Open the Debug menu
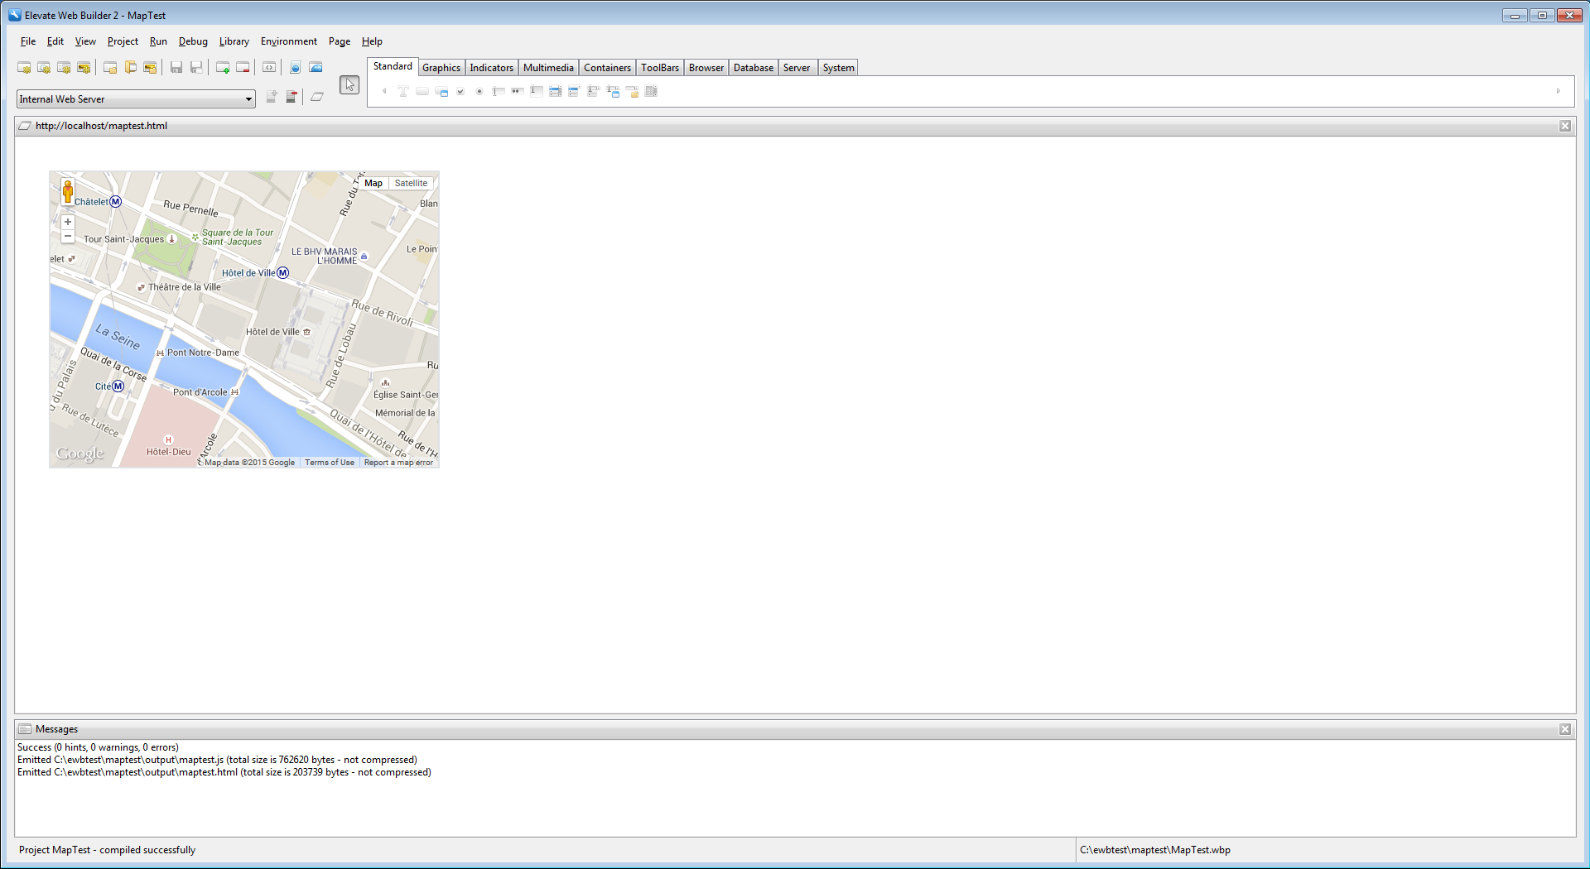 click(x=193, y=41)
